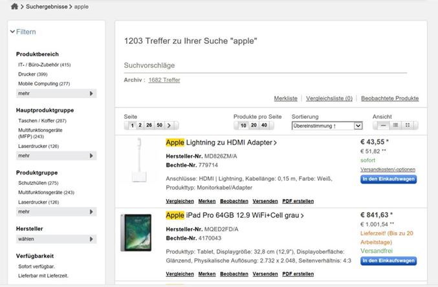Click Merken for iPad Pro
The width and height of the screenshot is (438, 287).
(x=207, y=274)
